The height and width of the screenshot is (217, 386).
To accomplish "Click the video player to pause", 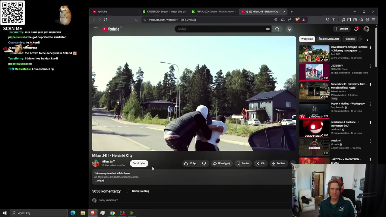I will pyautogui.click(x=194, y=93).
